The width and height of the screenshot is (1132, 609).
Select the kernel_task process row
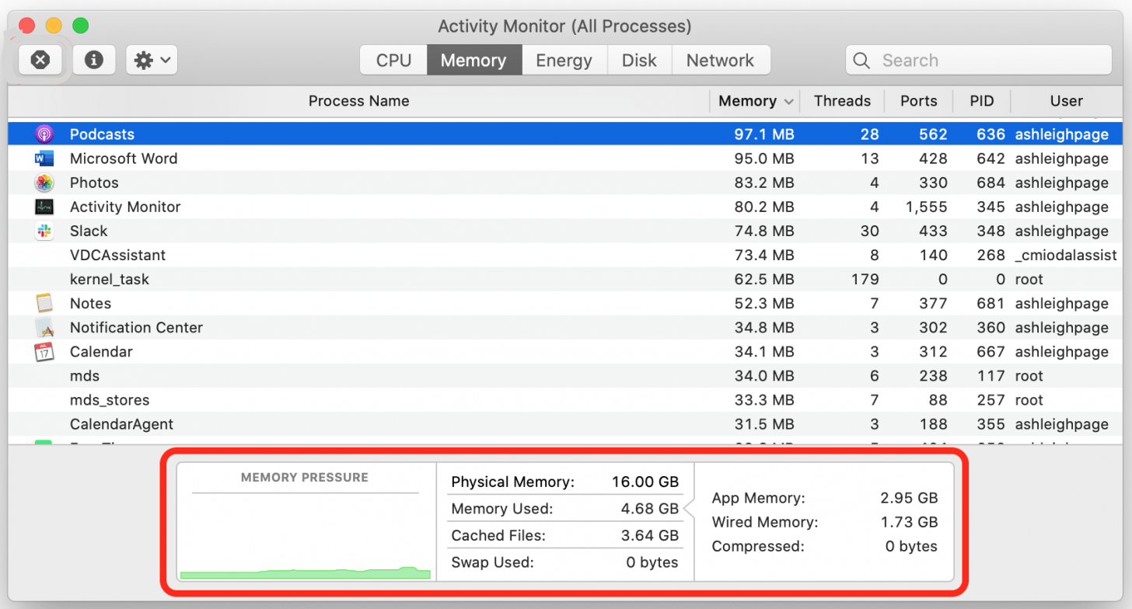(565, 279)
